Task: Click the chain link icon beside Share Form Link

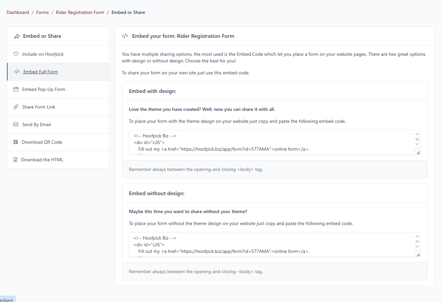Action: (x=16, y=107)
